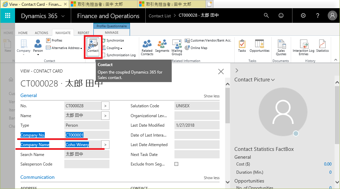Open the Name field lookup arrow

[x=105, y=115]
